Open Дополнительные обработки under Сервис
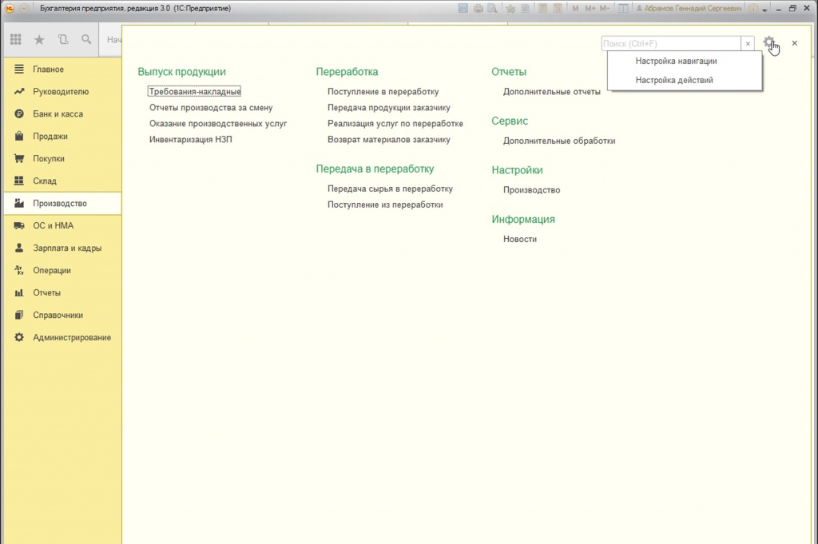The image size is (818, 544). point(558,141)
